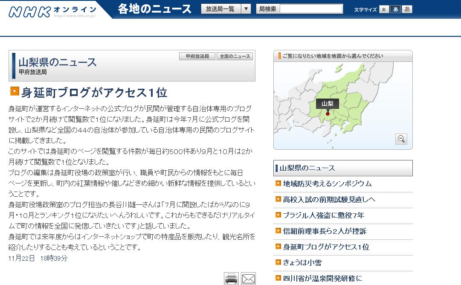Select the medium font size button
Image resolution: width=461 pixels, height=285 pixels.
(395, 9)
